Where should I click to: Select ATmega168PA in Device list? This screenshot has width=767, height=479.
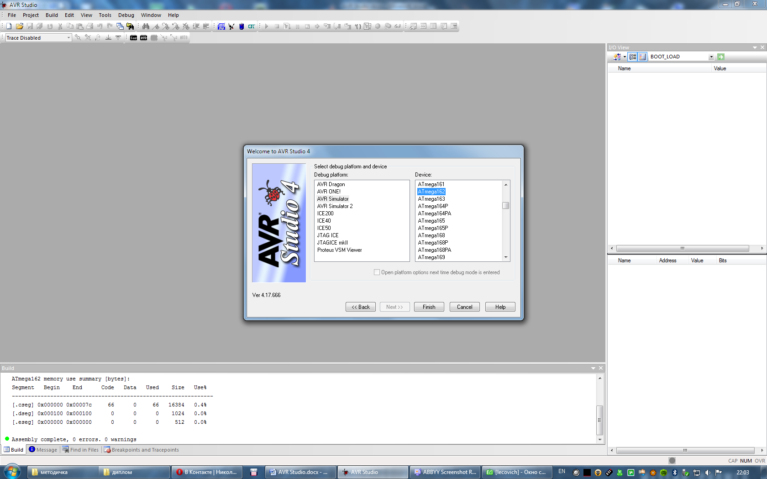pos(434,250)
